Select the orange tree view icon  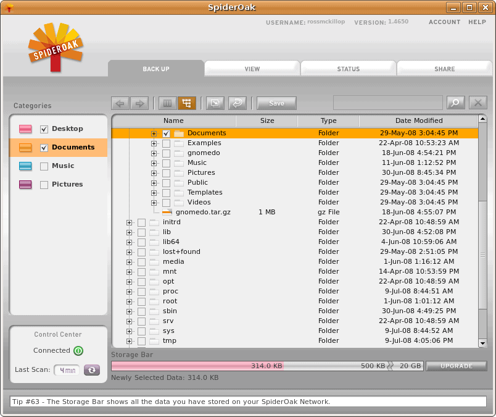[187, 103]
